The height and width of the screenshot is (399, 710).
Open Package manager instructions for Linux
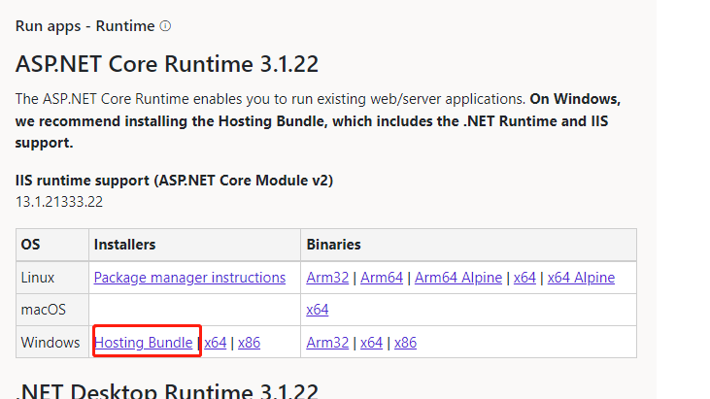click(189, 278)
